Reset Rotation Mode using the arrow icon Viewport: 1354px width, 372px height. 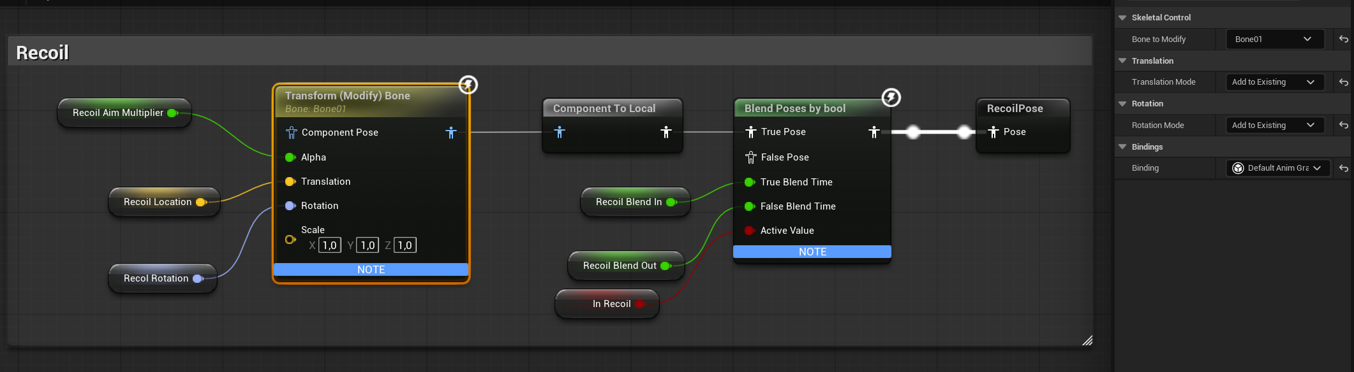coord(1343,125)
